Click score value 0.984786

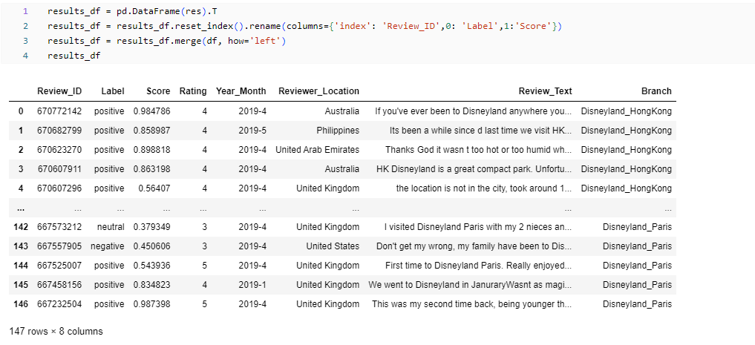[x=151, y=111]
